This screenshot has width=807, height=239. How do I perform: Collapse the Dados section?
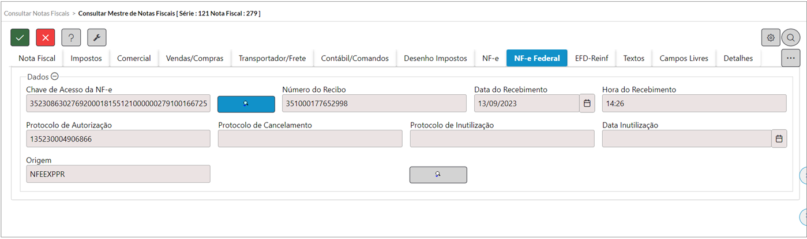click(55, 76)
